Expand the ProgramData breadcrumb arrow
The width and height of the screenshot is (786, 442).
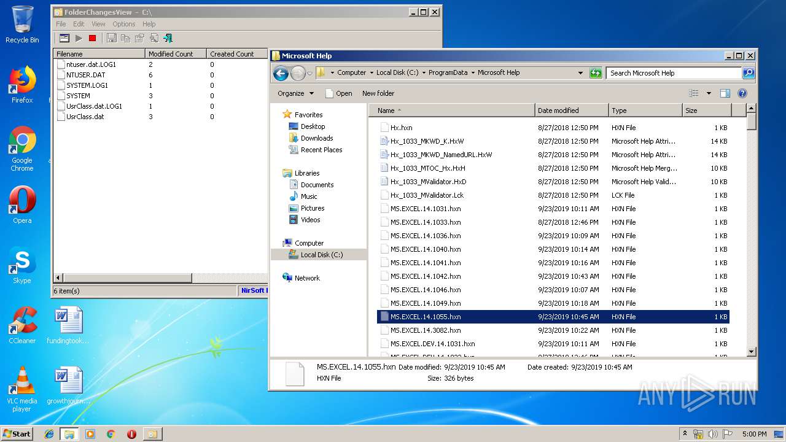472,72
